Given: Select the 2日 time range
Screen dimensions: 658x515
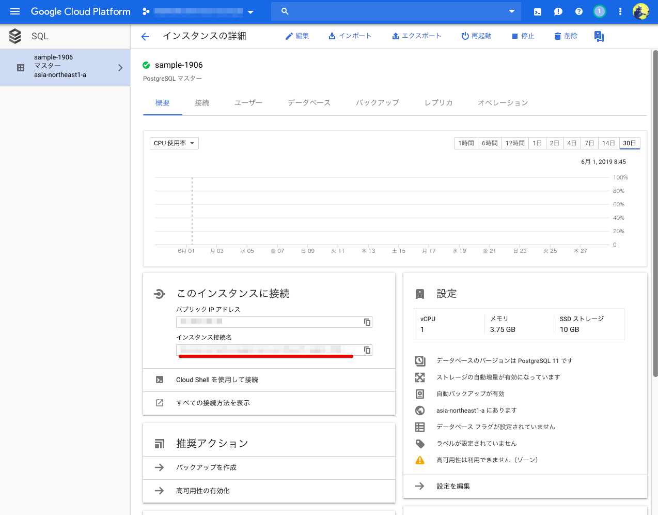Looking at the screenshot, I should 555,143.
